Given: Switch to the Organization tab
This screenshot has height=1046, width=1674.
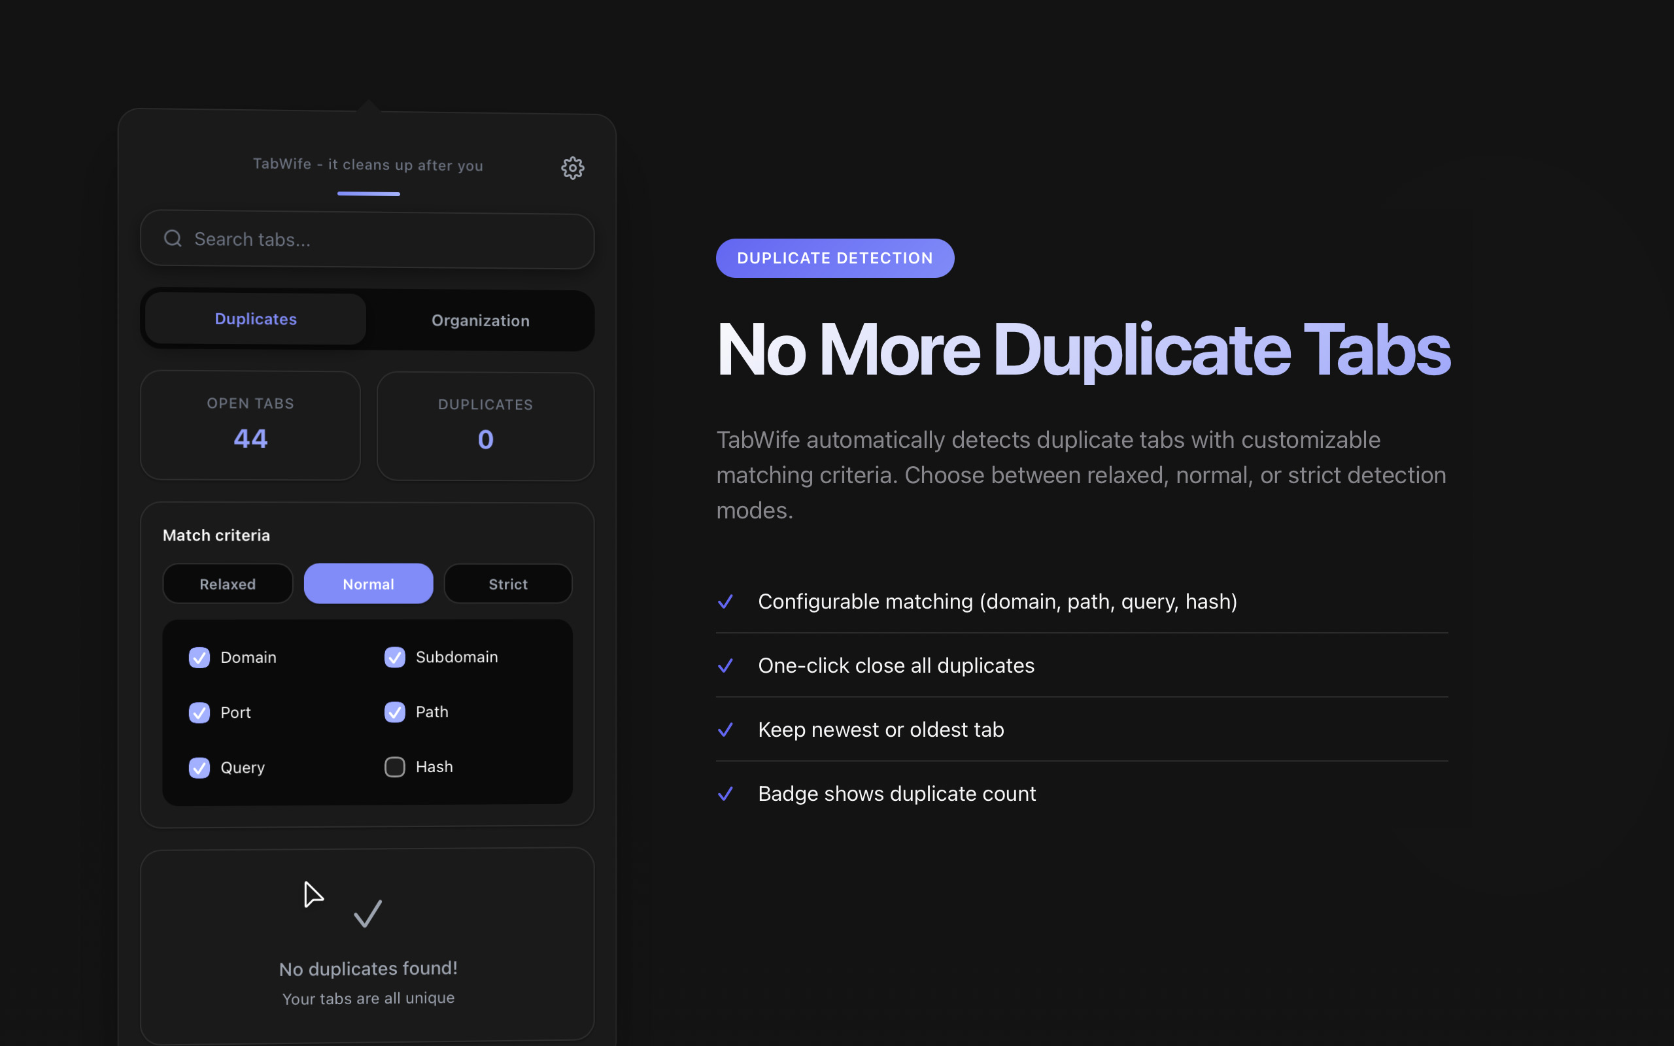Looking at the screenshot, I should (x=480, y=320).
